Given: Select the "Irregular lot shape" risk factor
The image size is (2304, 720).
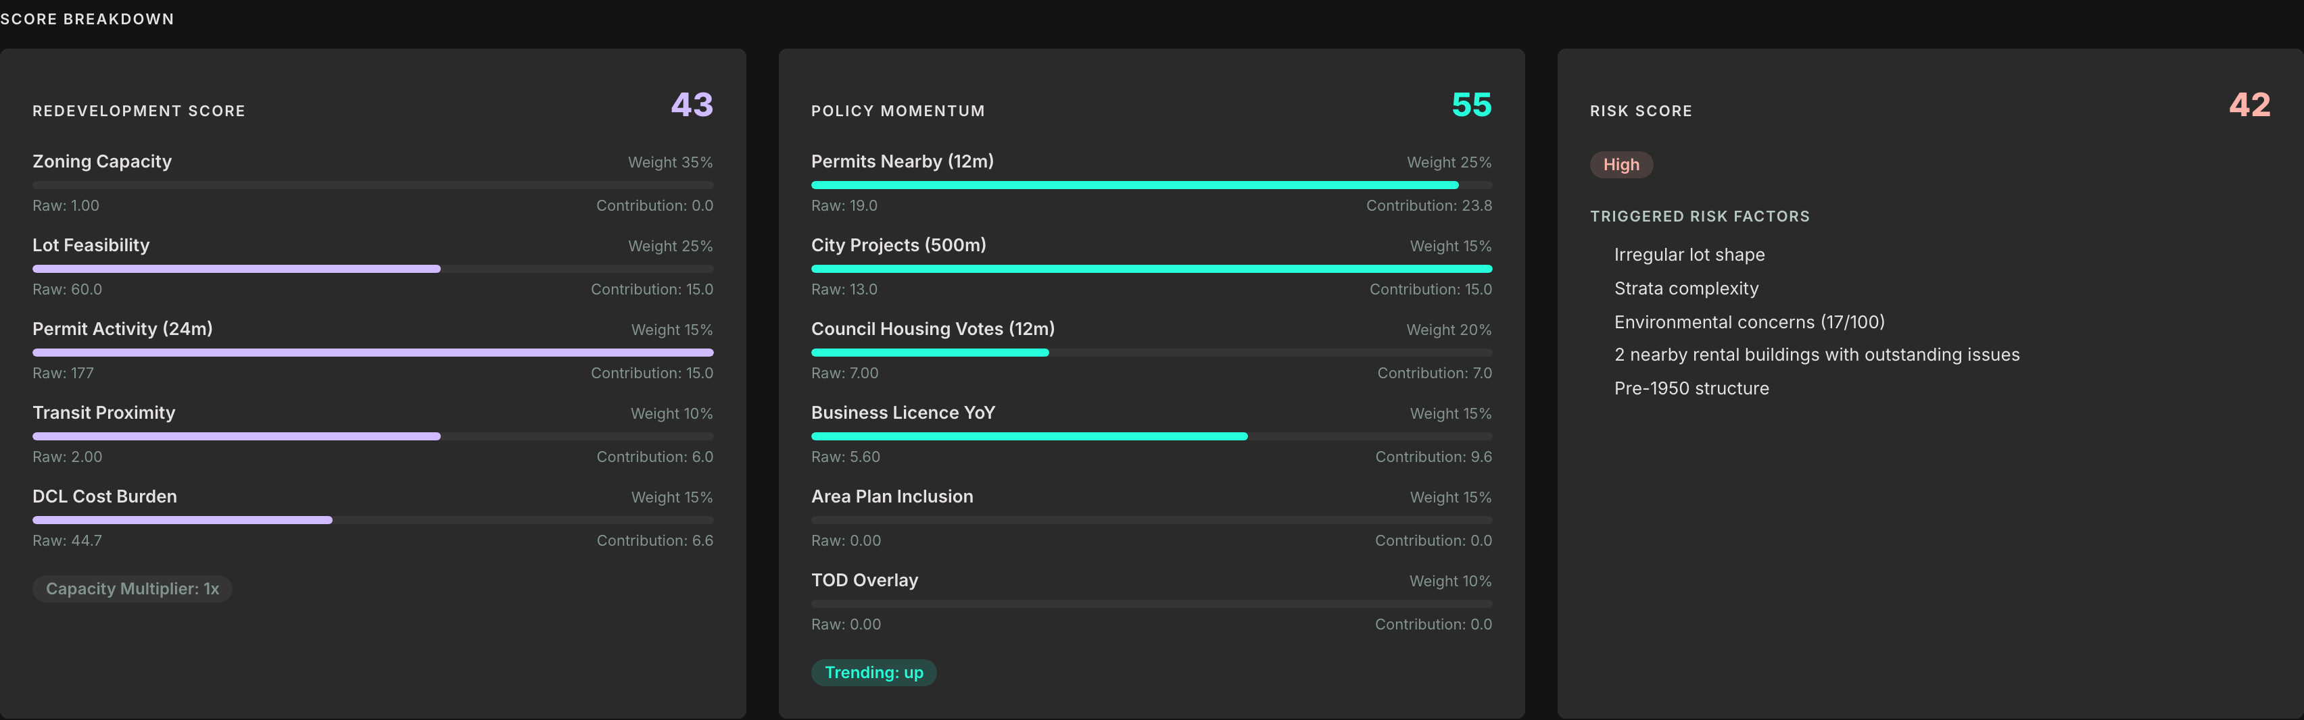Looking at the screenshot, I should coord(1689,255).
